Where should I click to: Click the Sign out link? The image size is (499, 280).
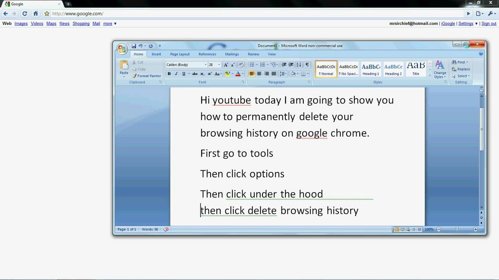[x=488, y=23]
